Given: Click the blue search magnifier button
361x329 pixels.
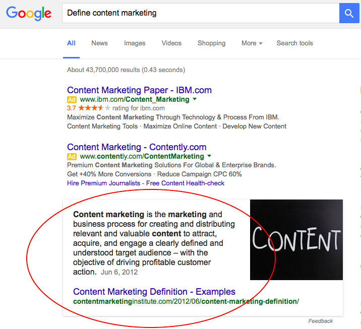Looking at the screenshot, I should coord(349,13).
